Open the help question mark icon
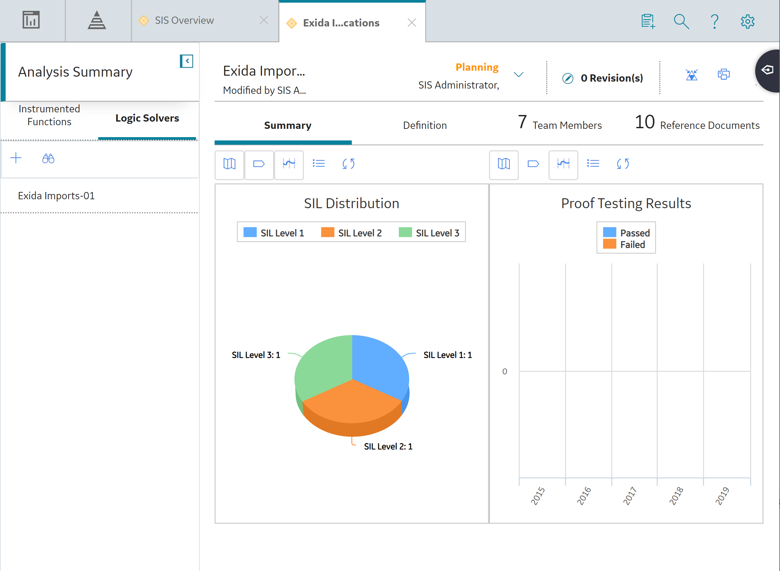Image resolution: width=780 pixels, height=571 pixels. pyautogui.click(x=715, y=21)
